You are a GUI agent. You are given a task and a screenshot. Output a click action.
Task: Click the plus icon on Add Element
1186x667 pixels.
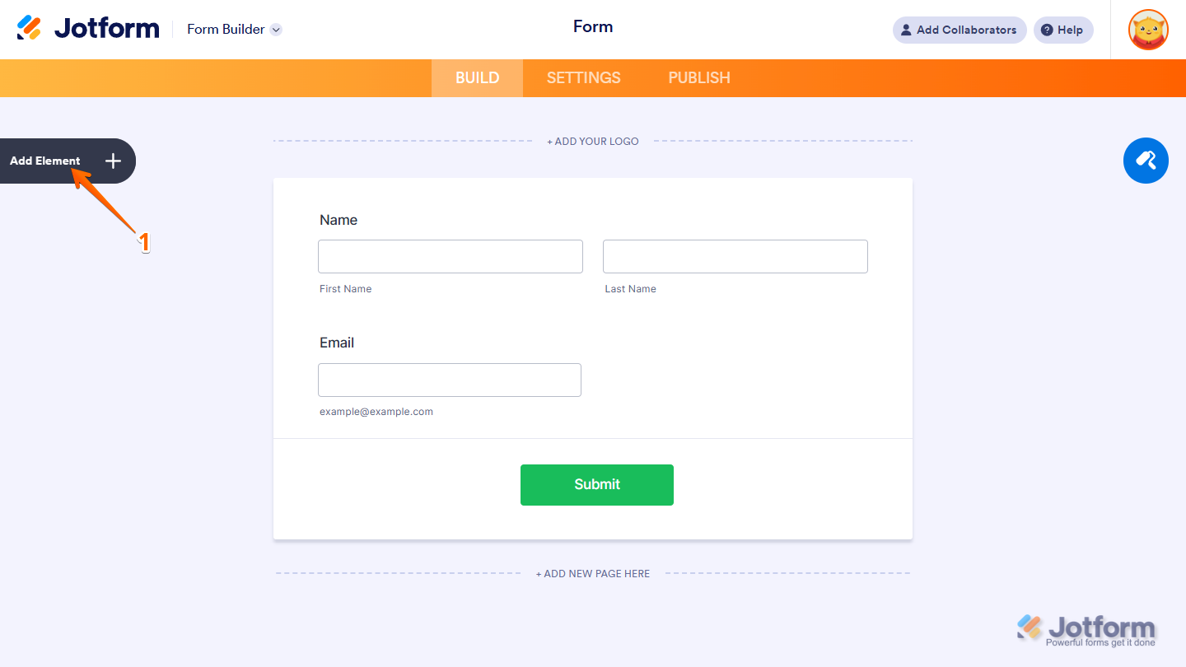113,161
